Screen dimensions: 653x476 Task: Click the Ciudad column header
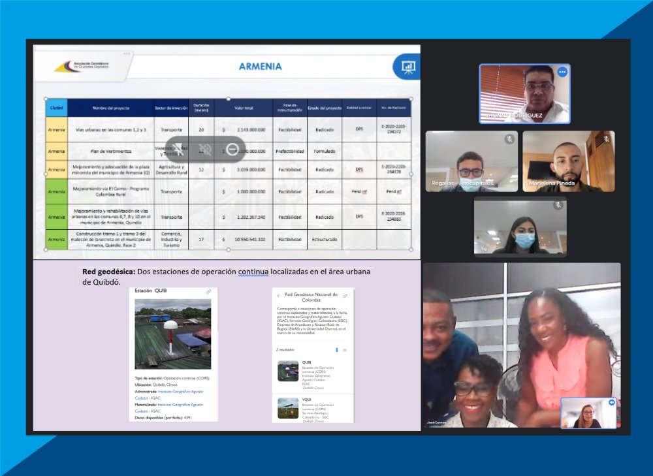(x=57, y=108)
